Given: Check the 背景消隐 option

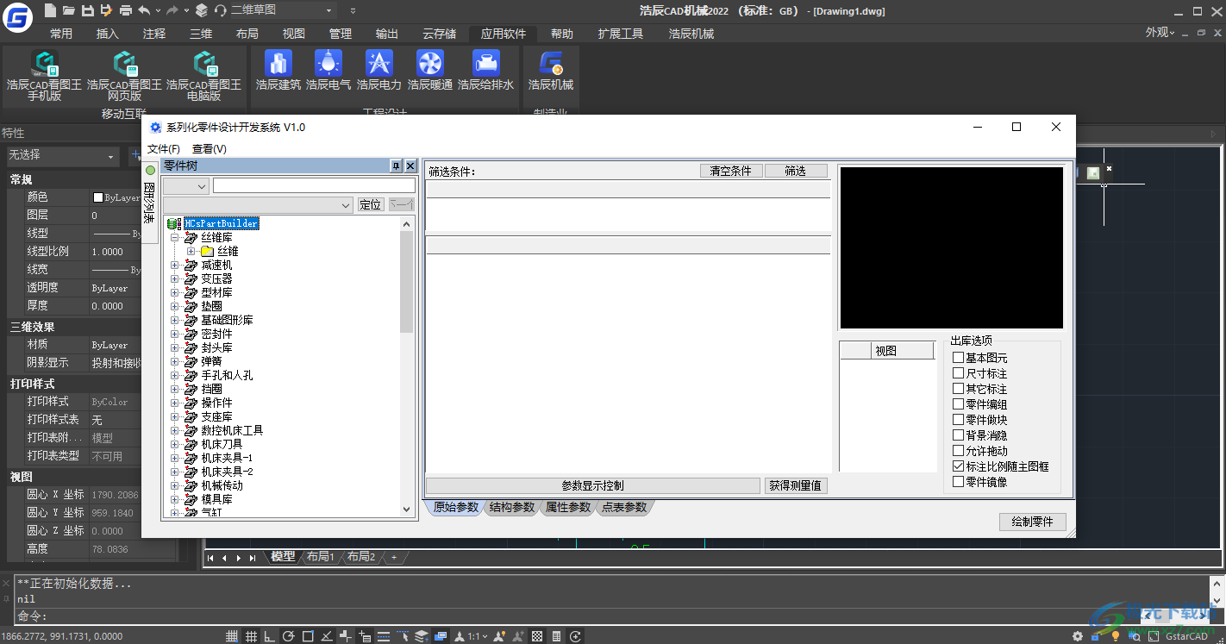Looking at the screenshot, I should (958, 435).
